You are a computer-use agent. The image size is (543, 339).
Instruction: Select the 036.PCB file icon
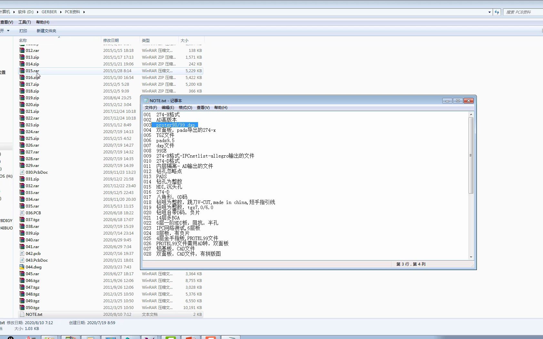22,213
